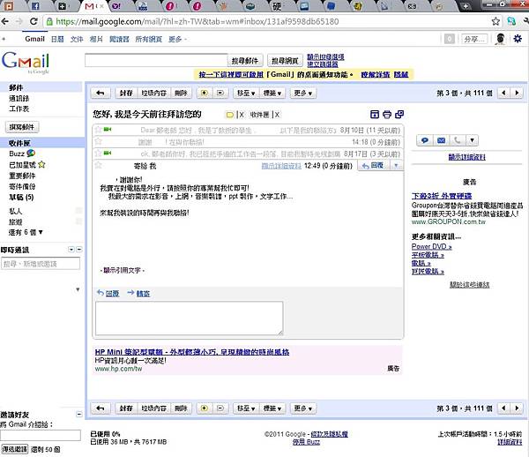Go to older conversation arrow in top toolbar
The height and width of the screenshot is (457, 529).
(517, 93)
